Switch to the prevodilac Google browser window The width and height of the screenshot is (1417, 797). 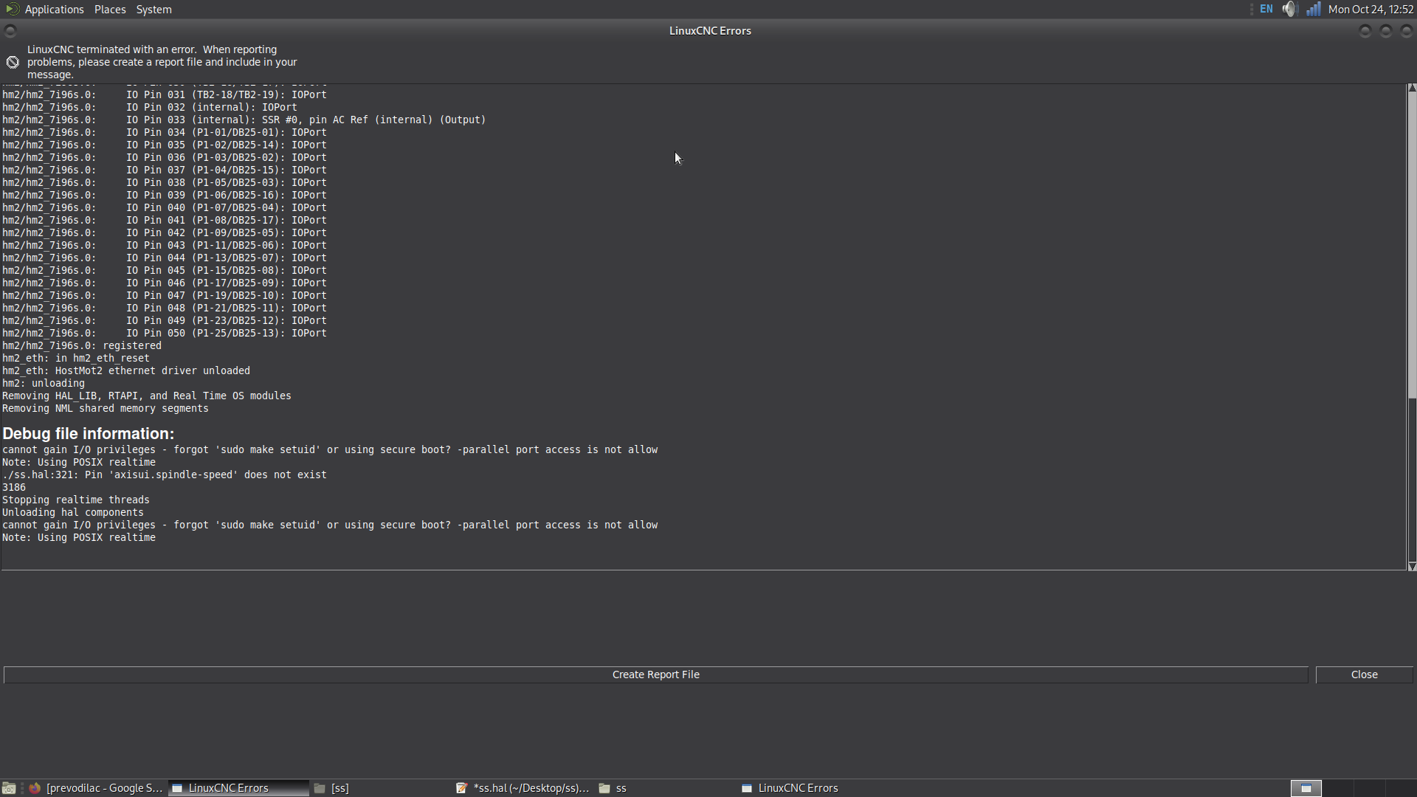coord(96,788)
